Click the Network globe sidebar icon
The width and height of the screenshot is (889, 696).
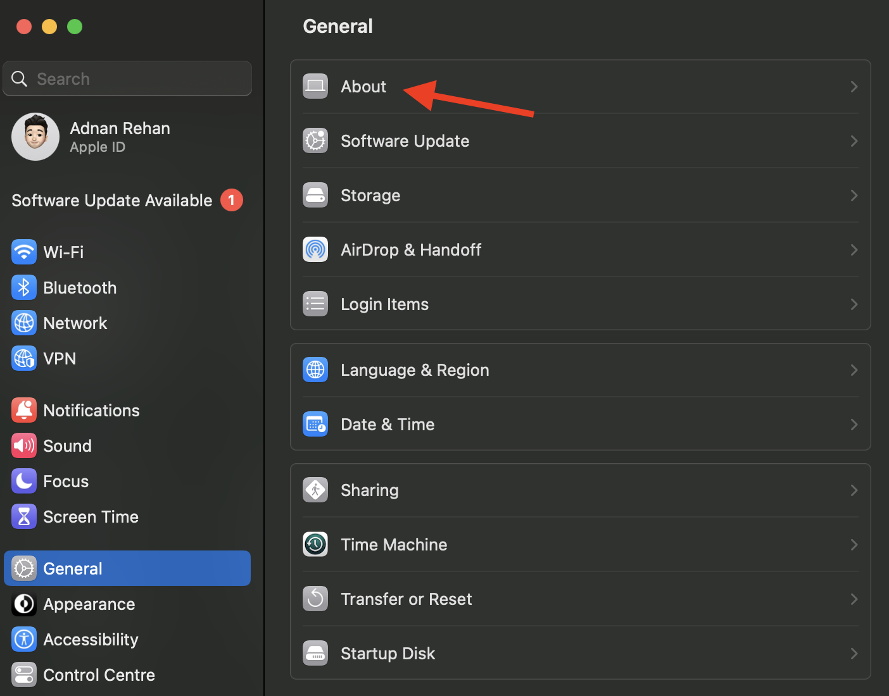point(24,323)
